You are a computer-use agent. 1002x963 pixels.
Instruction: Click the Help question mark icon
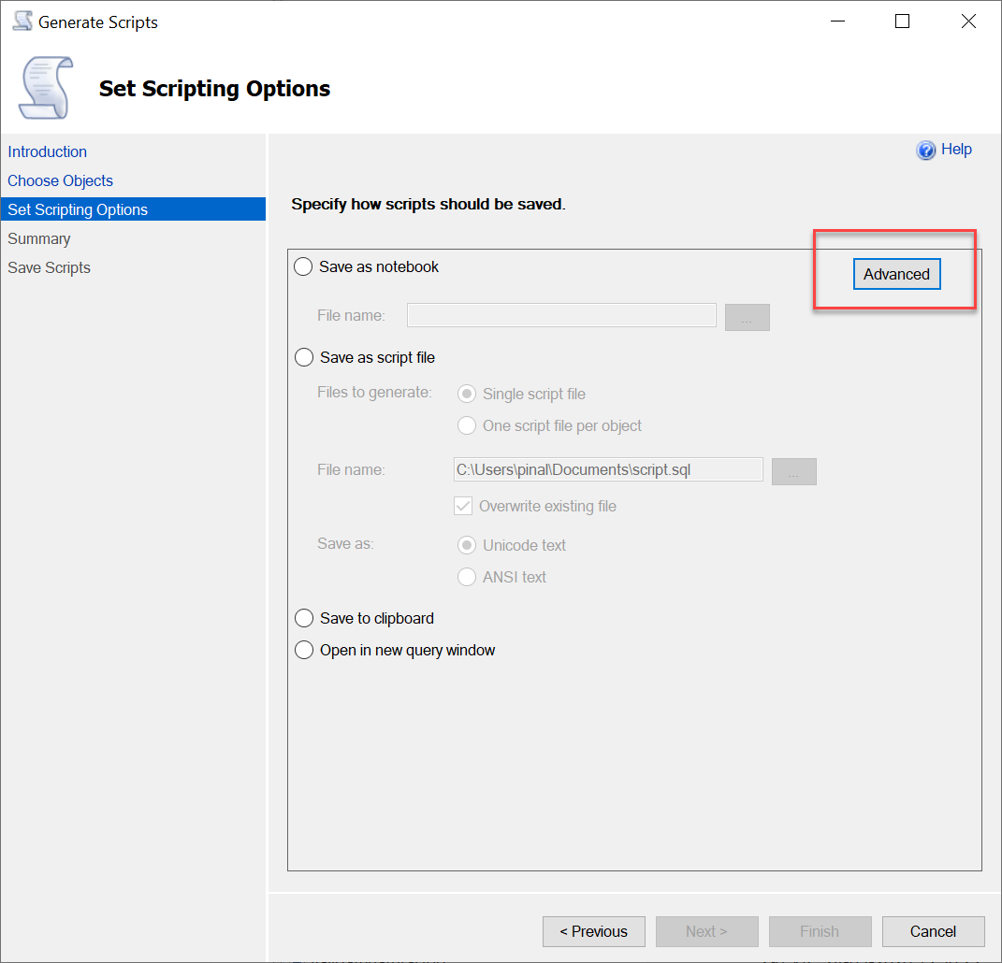click(x=925, y=151)
